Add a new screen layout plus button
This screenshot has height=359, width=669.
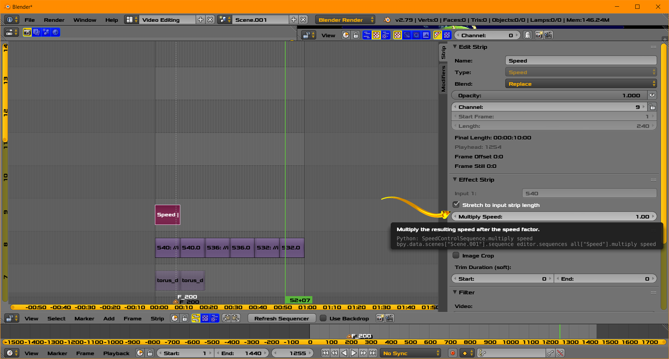click(200, 20)
